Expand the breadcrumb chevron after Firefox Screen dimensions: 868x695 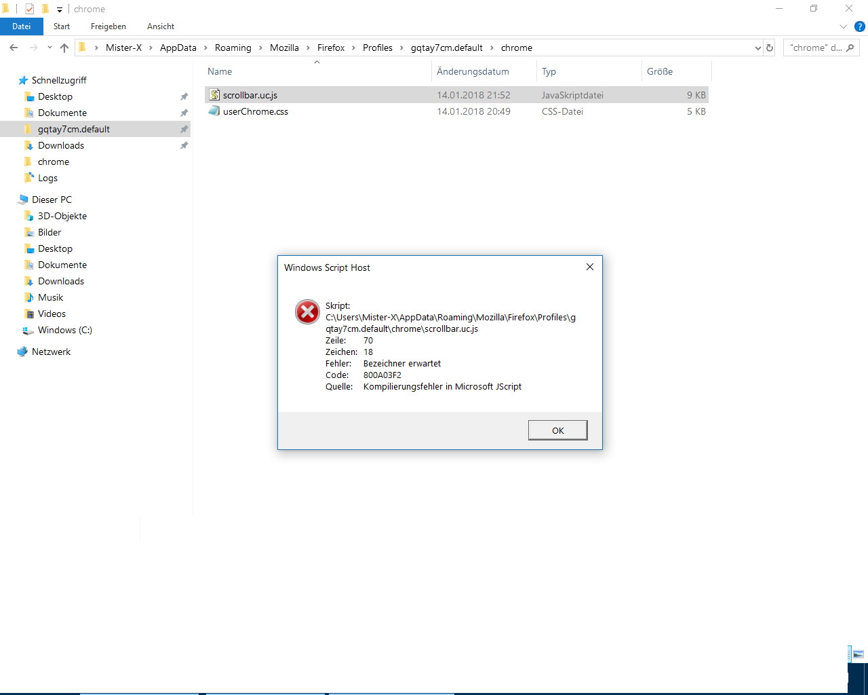point(353,48)
